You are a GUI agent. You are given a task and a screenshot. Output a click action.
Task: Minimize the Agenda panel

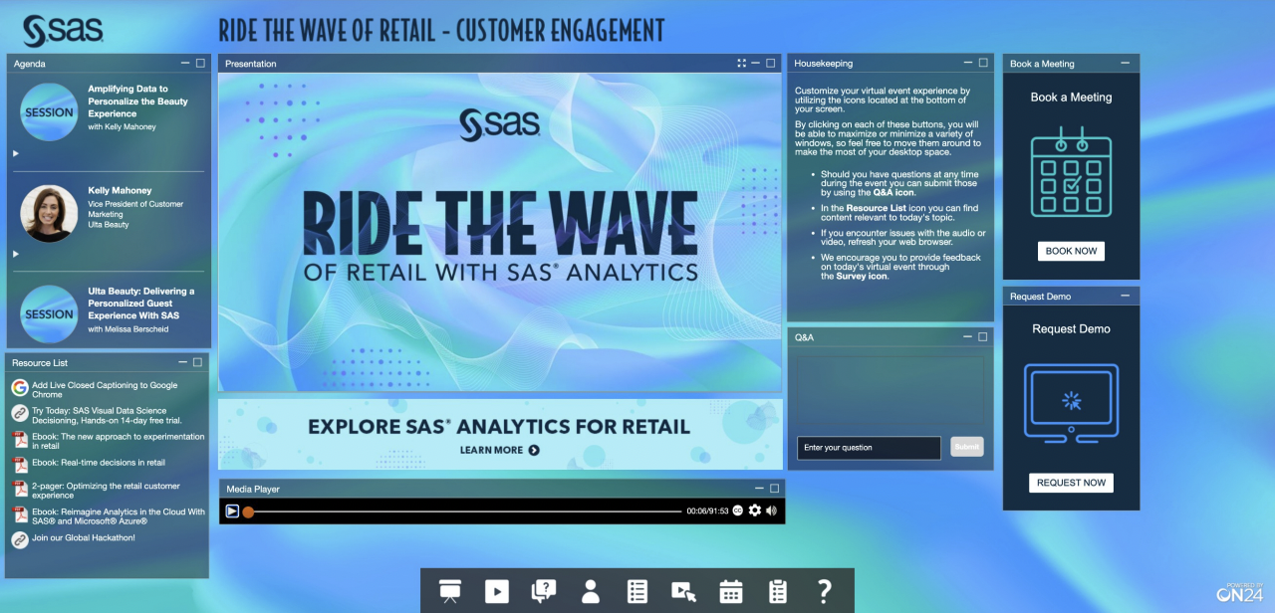click(x=185, y=63)
